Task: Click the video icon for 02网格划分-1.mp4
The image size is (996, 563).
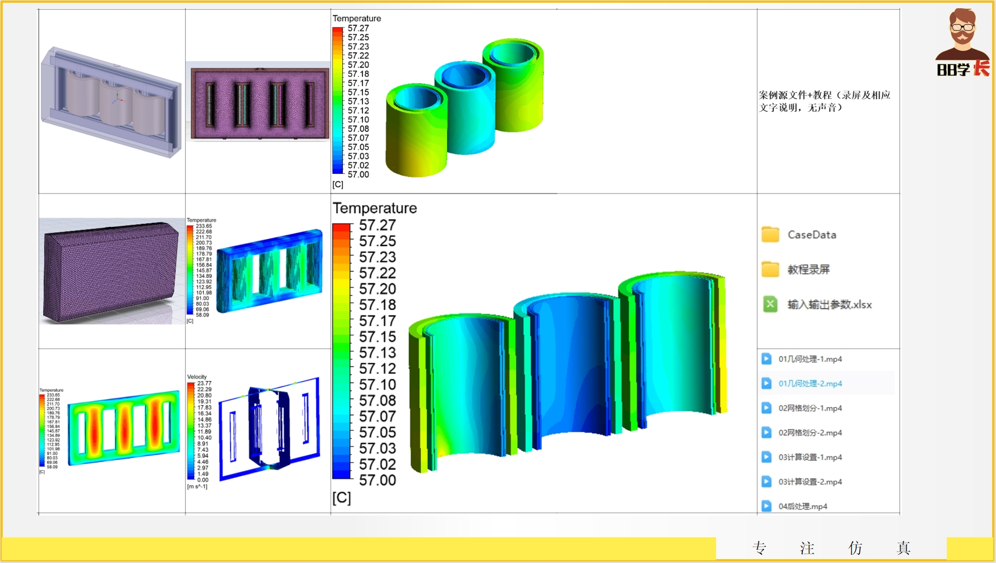Action: (x=766, y=408)
